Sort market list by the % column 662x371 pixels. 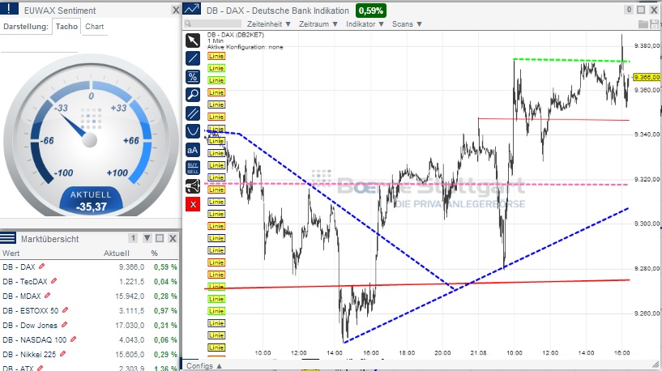tap(155, 254)
